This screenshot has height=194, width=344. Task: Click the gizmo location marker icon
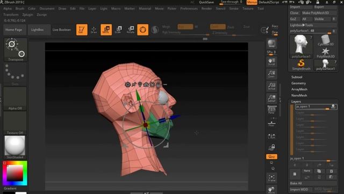[140, 85]
